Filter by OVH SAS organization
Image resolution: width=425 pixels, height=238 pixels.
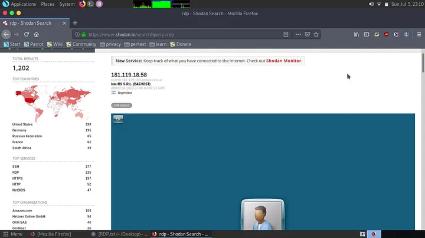(x=19, y=223)
